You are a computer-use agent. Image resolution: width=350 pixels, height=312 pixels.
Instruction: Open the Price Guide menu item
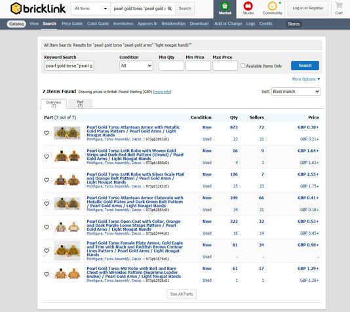pos(72,24)
